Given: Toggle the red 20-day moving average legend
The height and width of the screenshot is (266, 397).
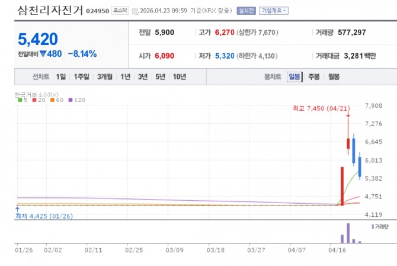Looking at the screenshot, I should (x=36, y=100).
